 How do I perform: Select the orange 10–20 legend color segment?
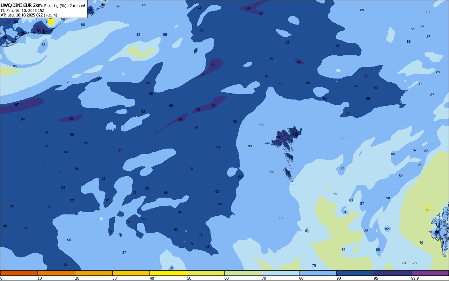click(x=56, y=273)
